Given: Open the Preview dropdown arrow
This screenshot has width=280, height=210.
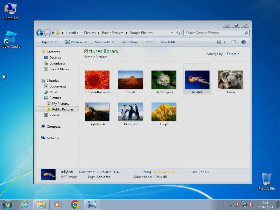Looking at the screenshot, I should coord(86,42).
